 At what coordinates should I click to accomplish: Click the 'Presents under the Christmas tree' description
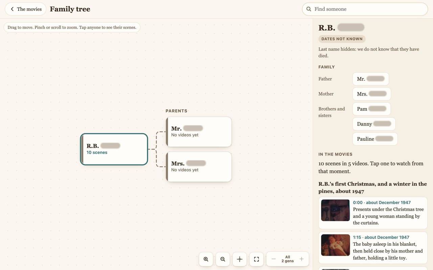click(x=388, y=216)
